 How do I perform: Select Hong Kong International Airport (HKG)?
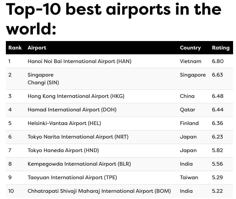pyautogui.click(x=76, y=96)
